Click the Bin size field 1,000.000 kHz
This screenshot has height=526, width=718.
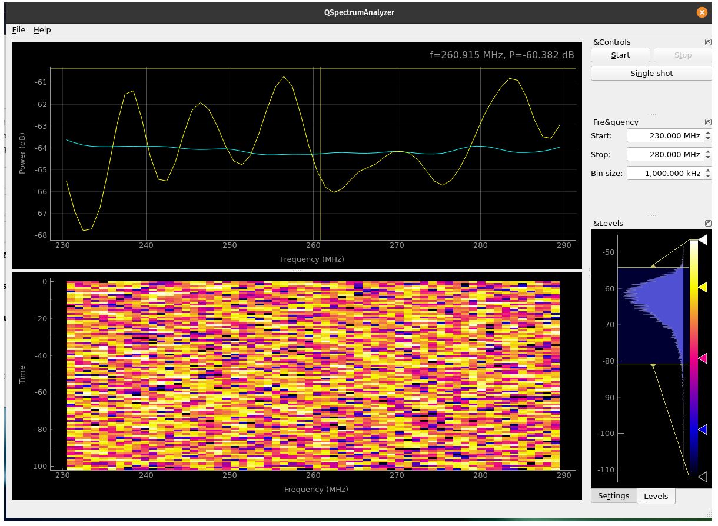pyautogui.click(x=666, y=174)
